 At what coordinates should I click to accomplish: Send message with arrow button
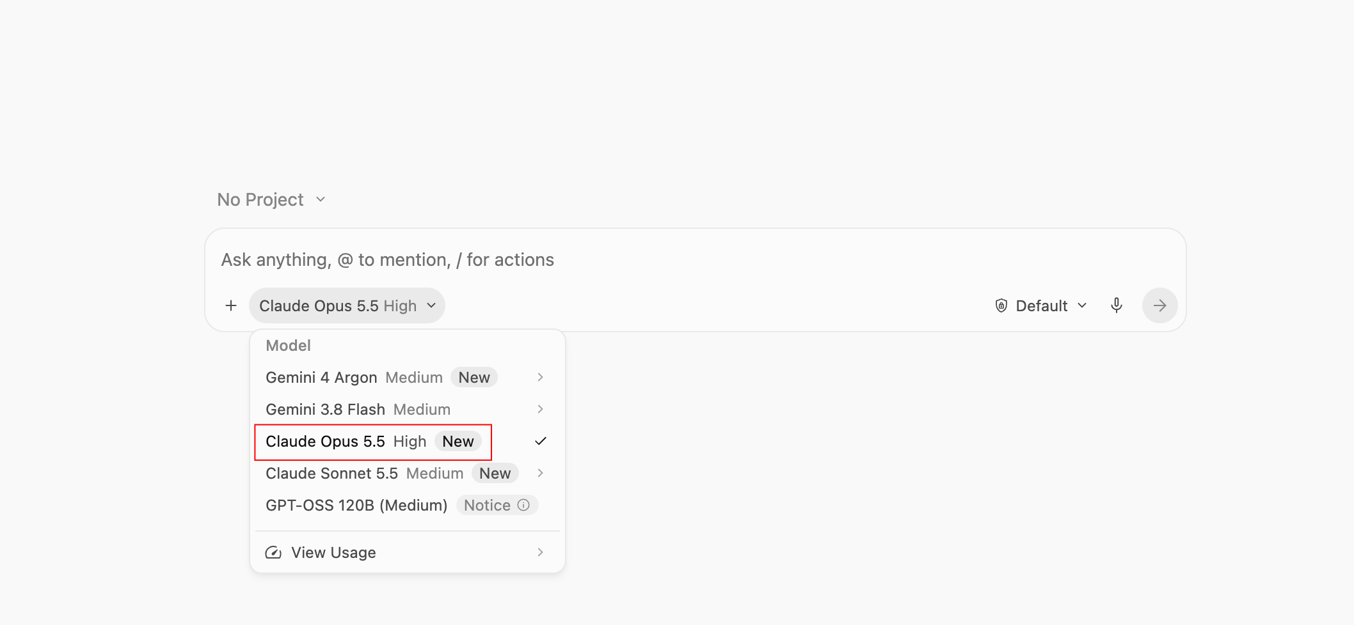coord(1159,305)
